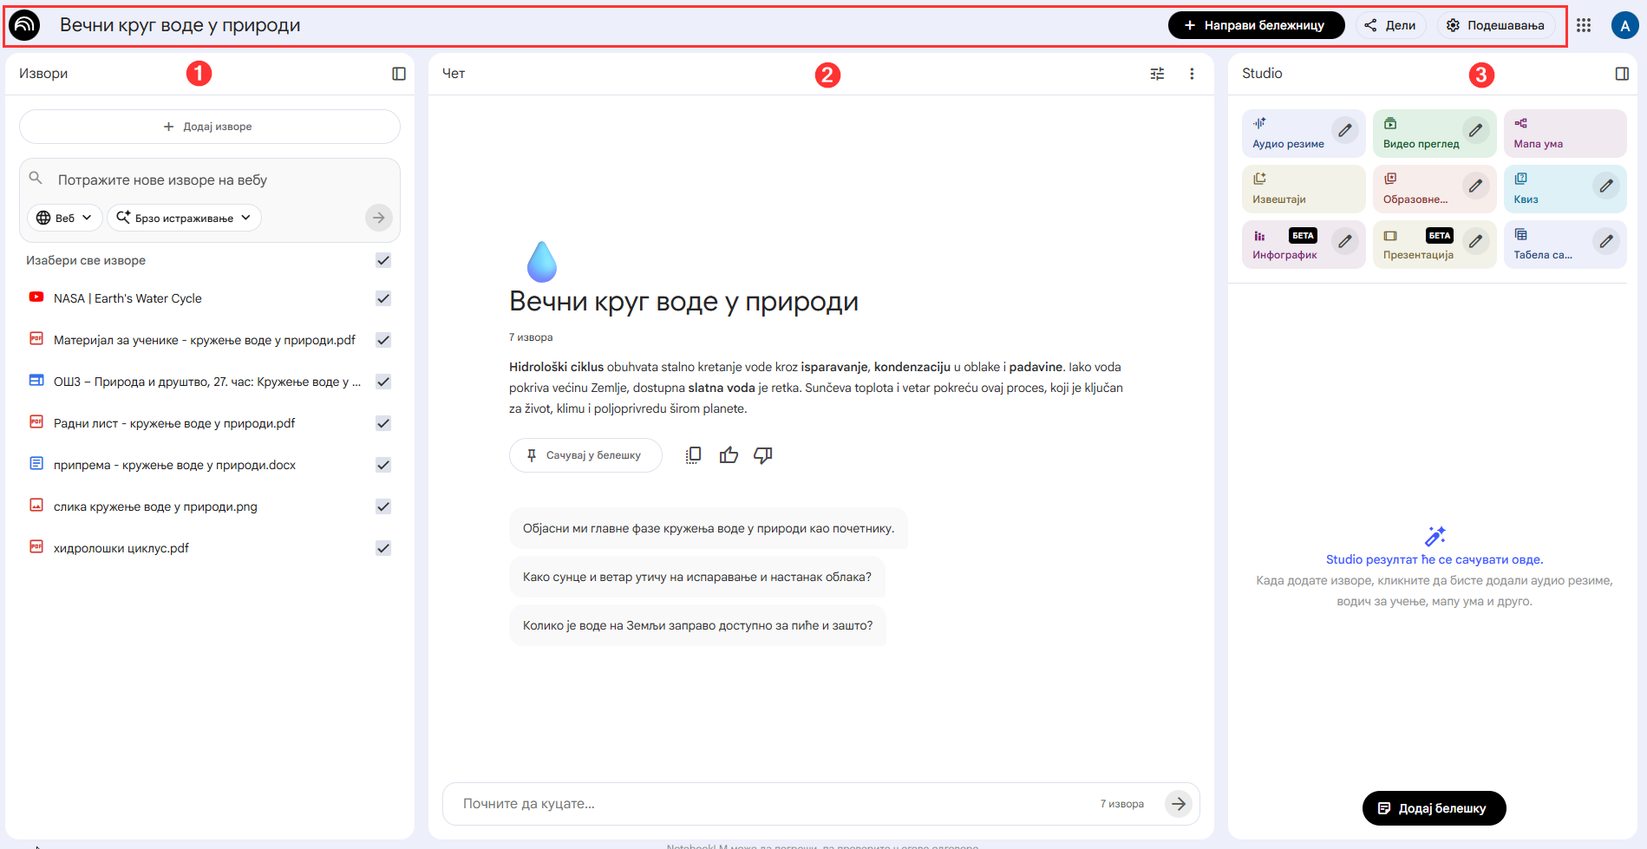Toggle the Изабери све изворе checkbox
This screenshot has height=849, width=1647.
coord(383,260)
